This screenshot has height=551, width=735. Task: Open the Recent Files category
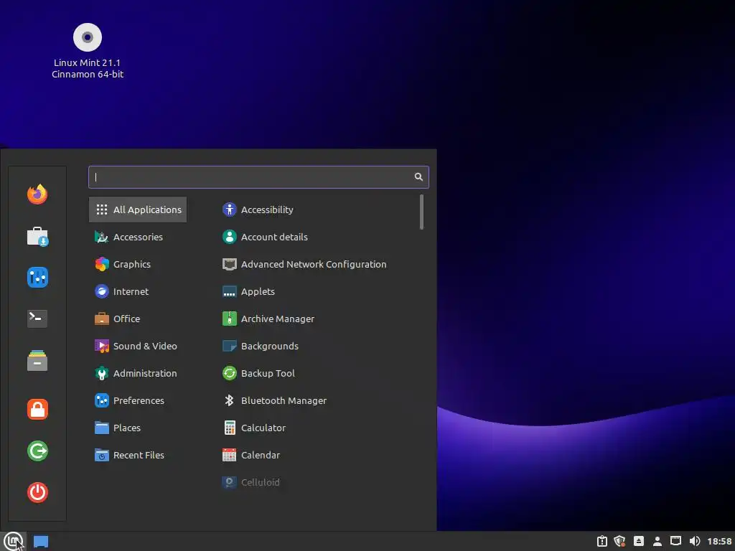click(138, 455)
